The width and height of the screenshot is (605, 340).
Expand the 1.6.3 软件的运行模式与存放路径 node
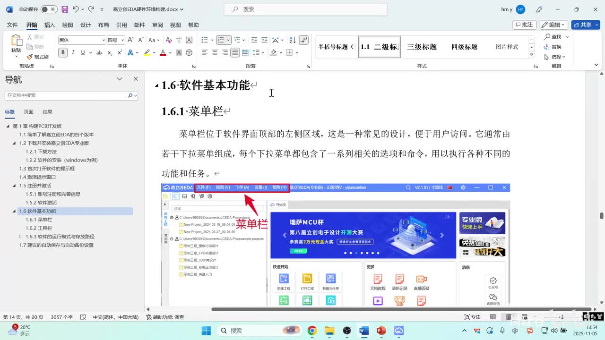click(20, 237)
